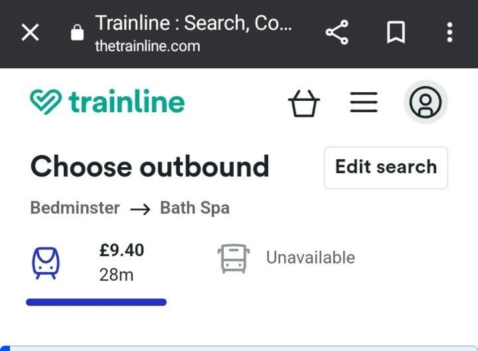Open the shopping basket
478x351 pixels.
(x=303, y=103)
